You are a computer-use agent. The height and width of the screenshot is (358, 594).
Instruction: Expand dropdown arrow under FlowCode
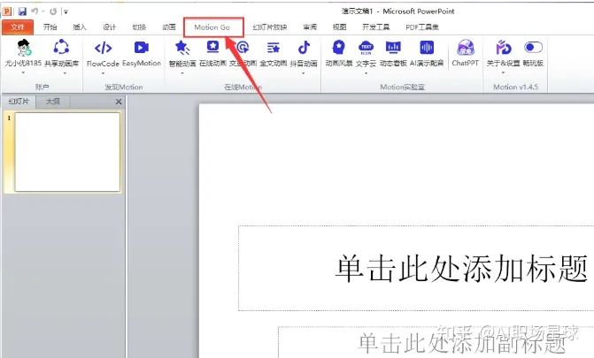[103, 72]
